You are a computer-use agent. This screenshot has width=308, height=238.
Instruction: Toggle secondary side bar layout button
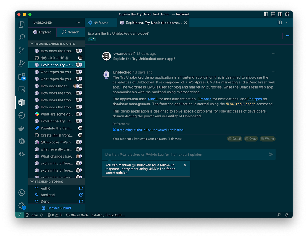(x=280, y=14)
